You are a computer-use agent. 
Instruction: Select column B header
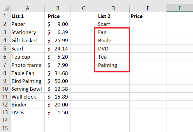[x=57, y=8]
